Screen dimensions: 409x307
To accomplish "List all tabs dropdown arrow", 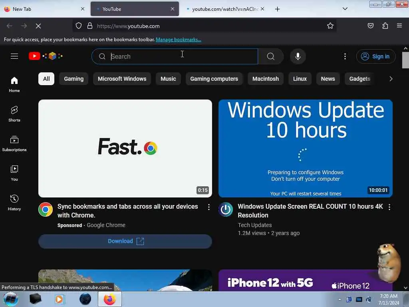I will [x=345, y=9].
